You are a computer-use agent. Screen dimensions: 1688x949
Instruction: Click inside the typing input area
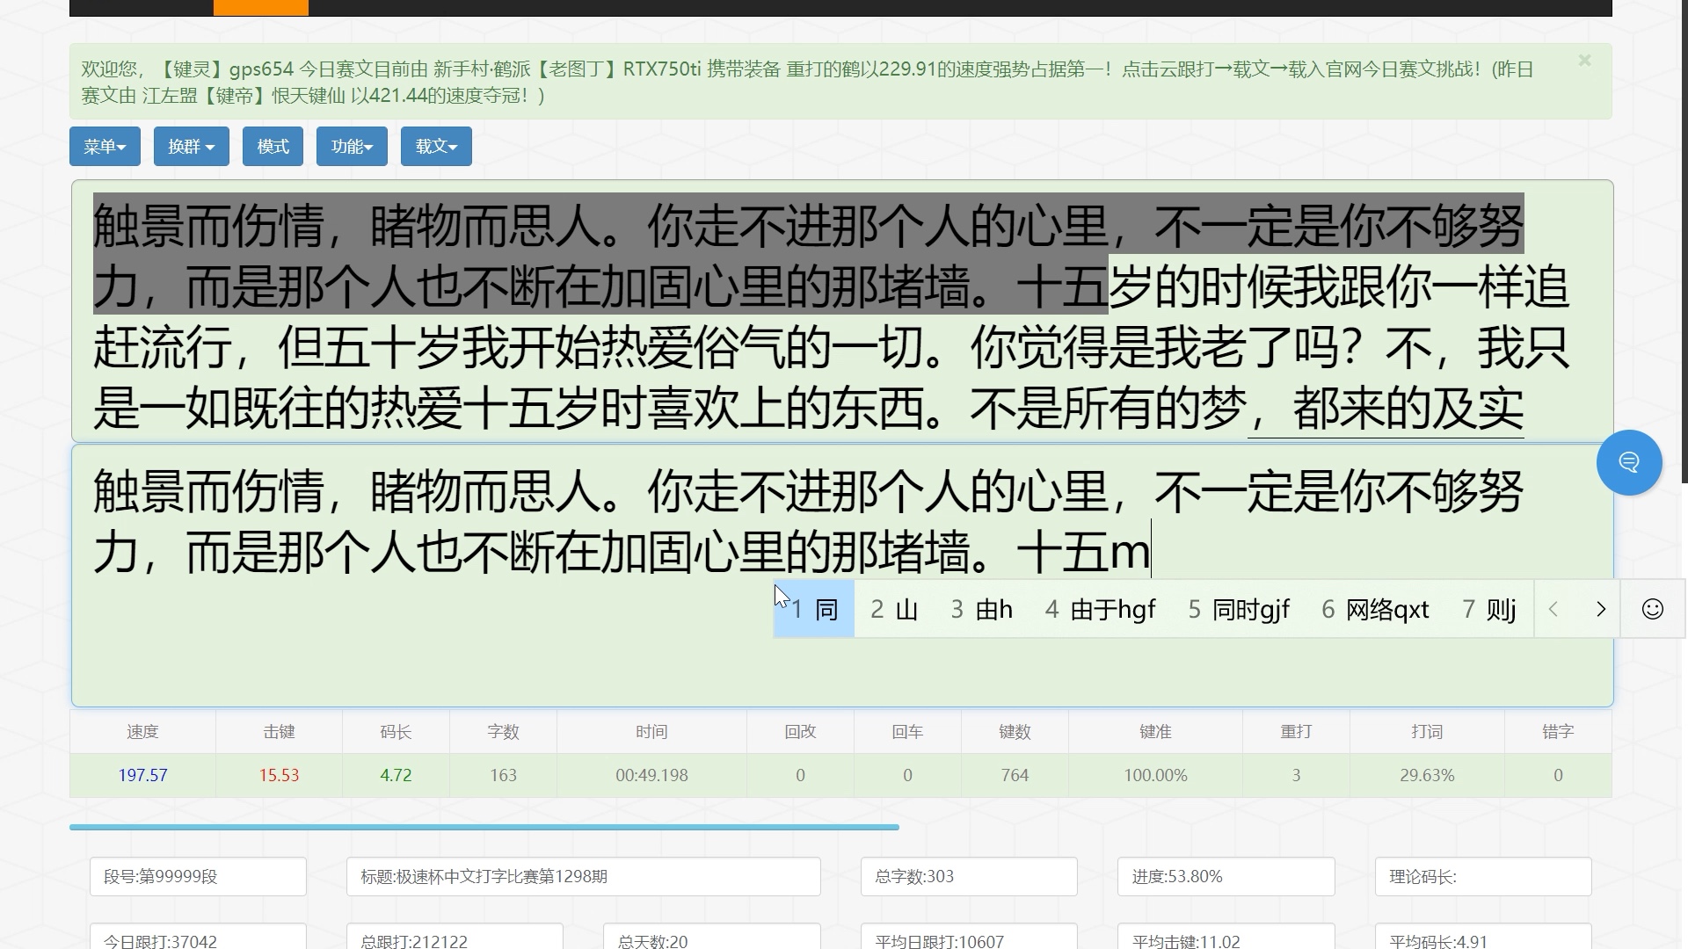click(842, 576)
